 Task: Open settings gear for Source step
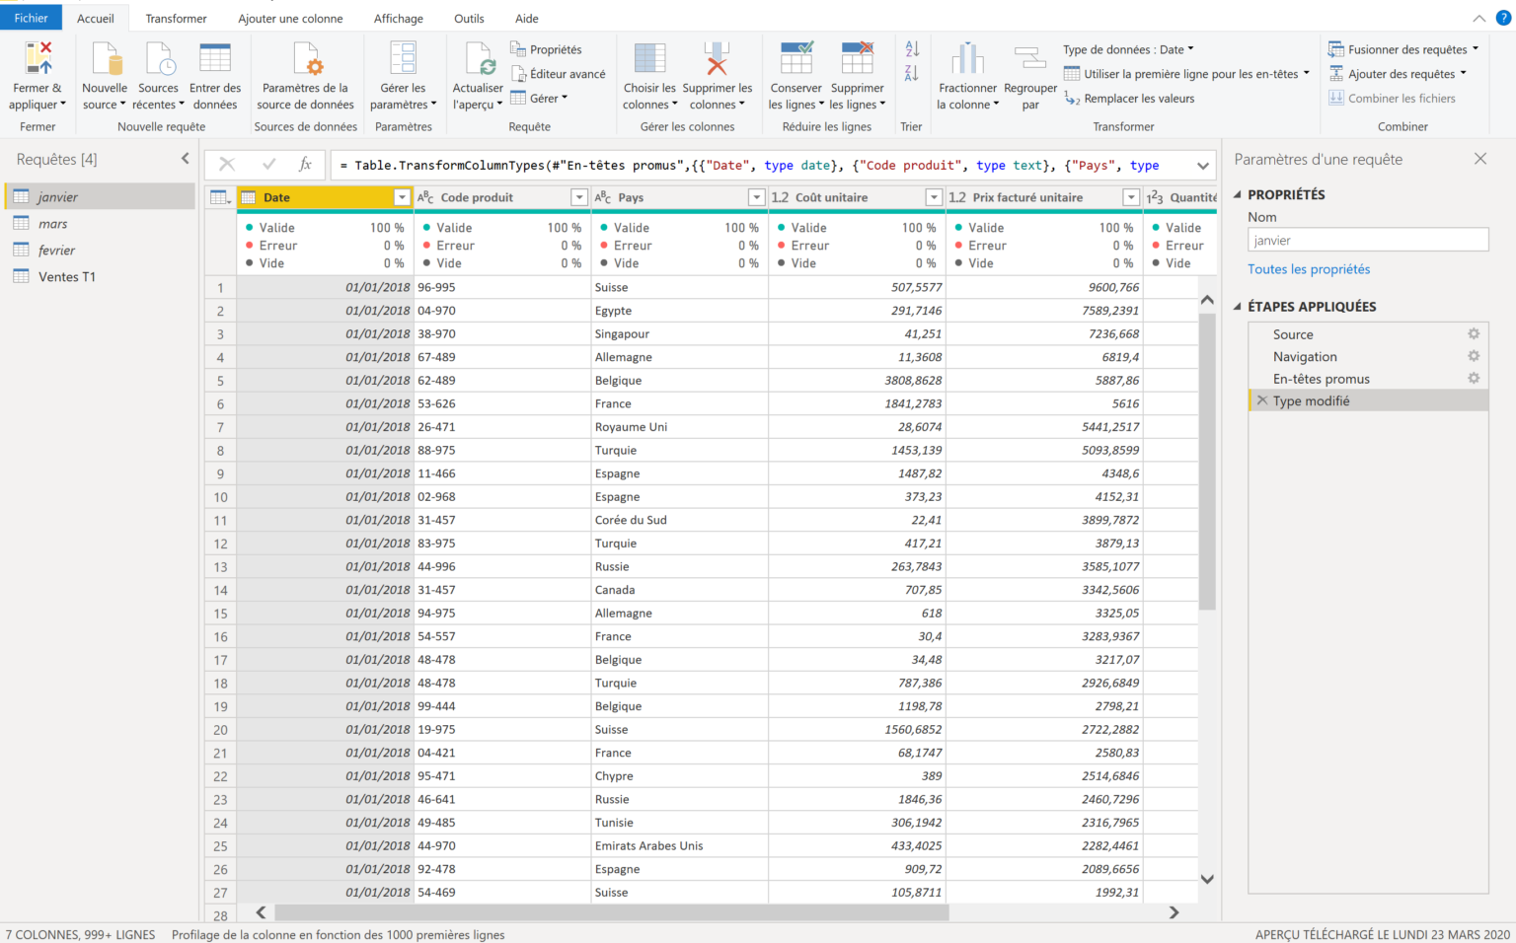tap(1474, 334)
